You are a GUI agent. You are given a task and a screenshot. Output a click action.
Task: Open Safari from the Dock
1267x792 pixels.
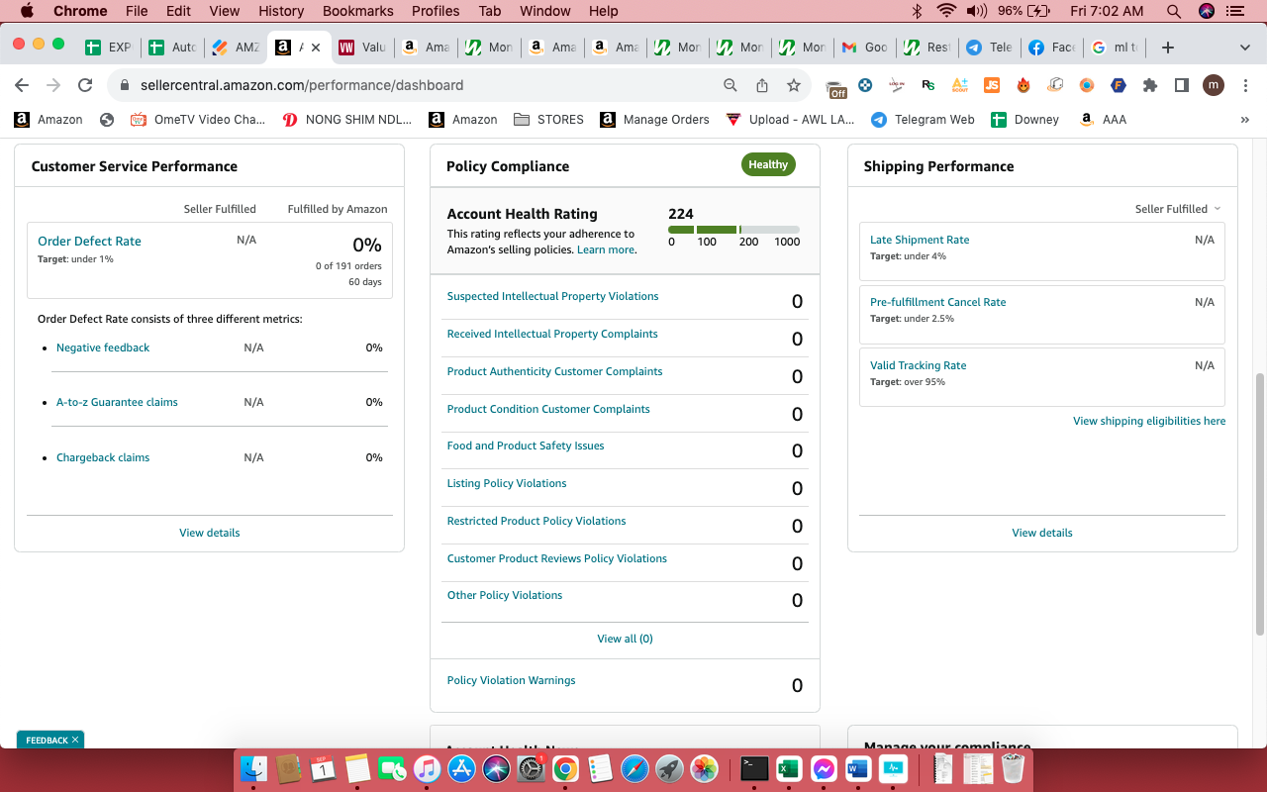tap(634, 768)
